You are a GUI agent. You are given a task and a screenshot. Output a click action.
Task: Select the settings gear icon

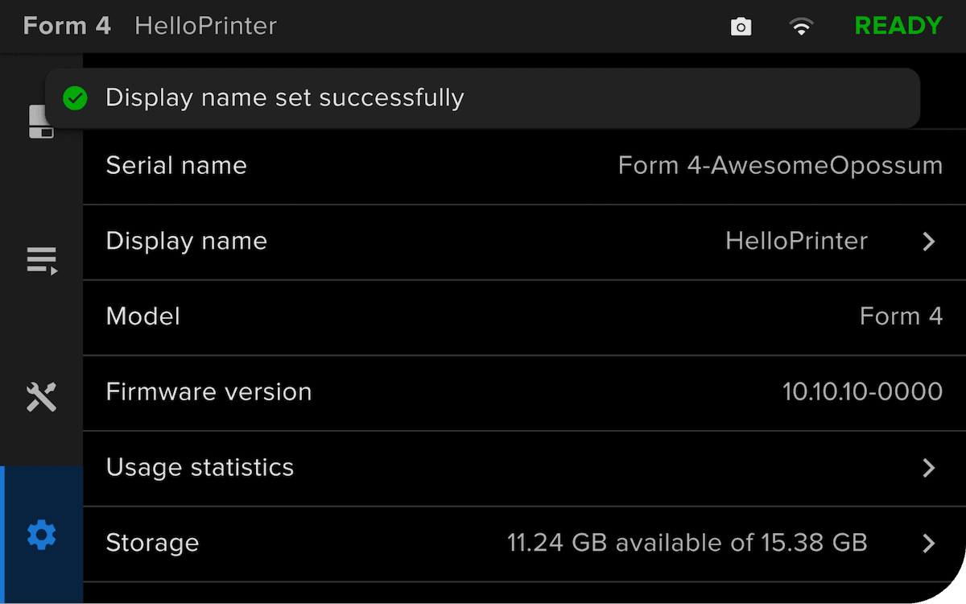point(42,534)
